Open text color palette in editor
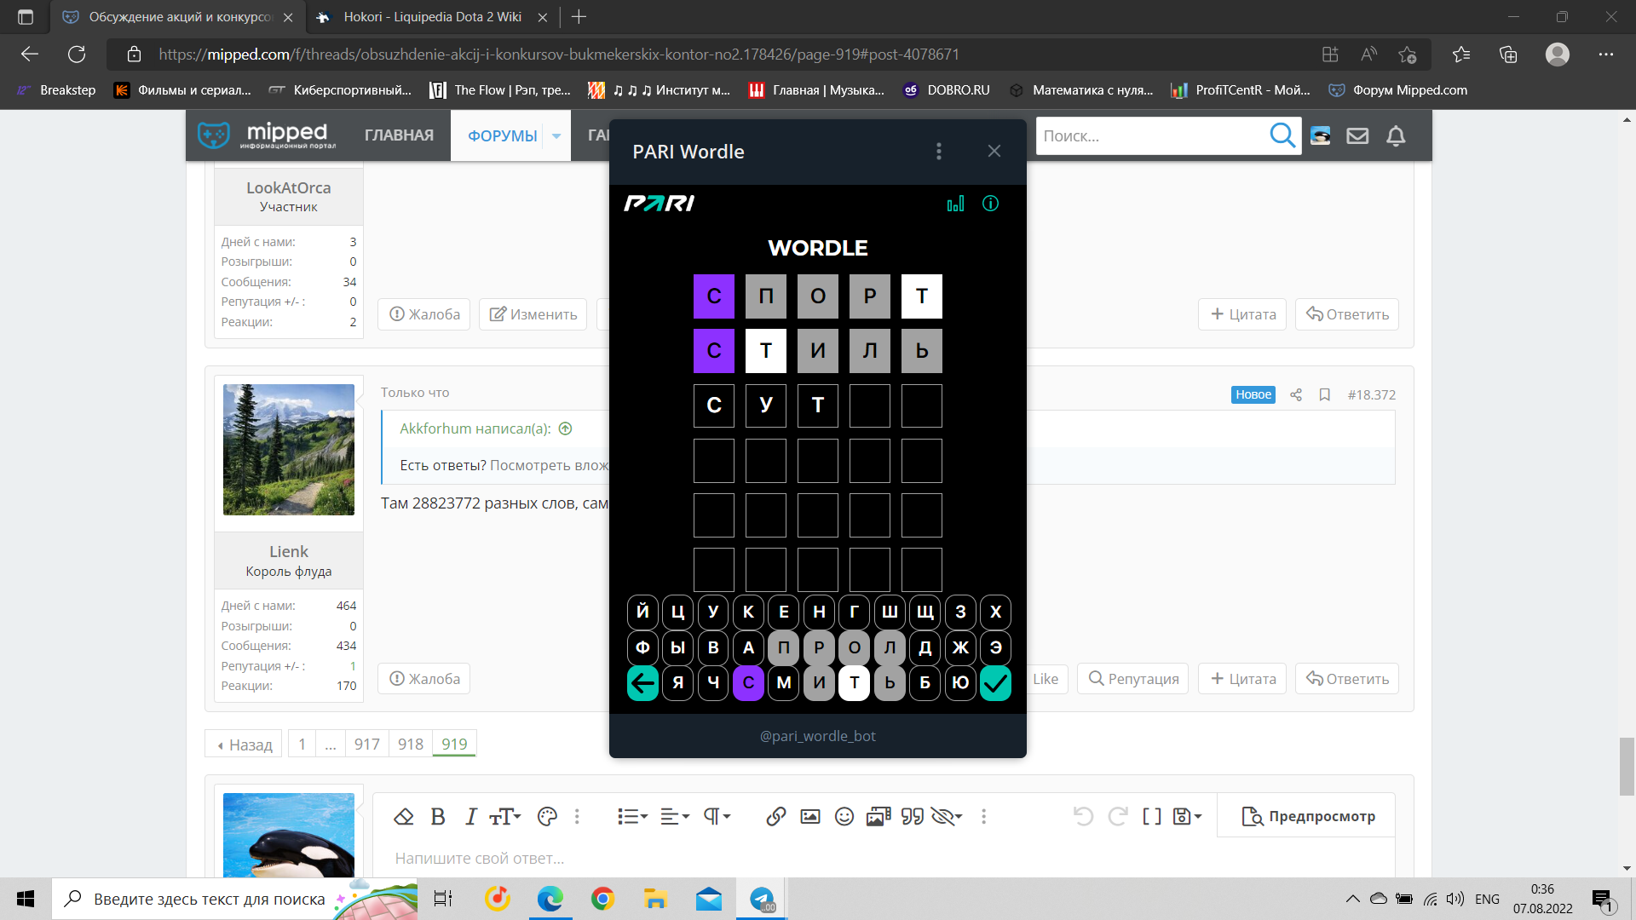This screenshot has width=1636, height=920. tap(547, 816)
